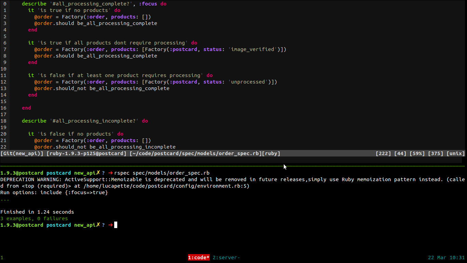Image resolution: width=467 pixels, height=263 pixels.
Task: Click the pane divider between editor and terminal
Action: pos(233,166)
